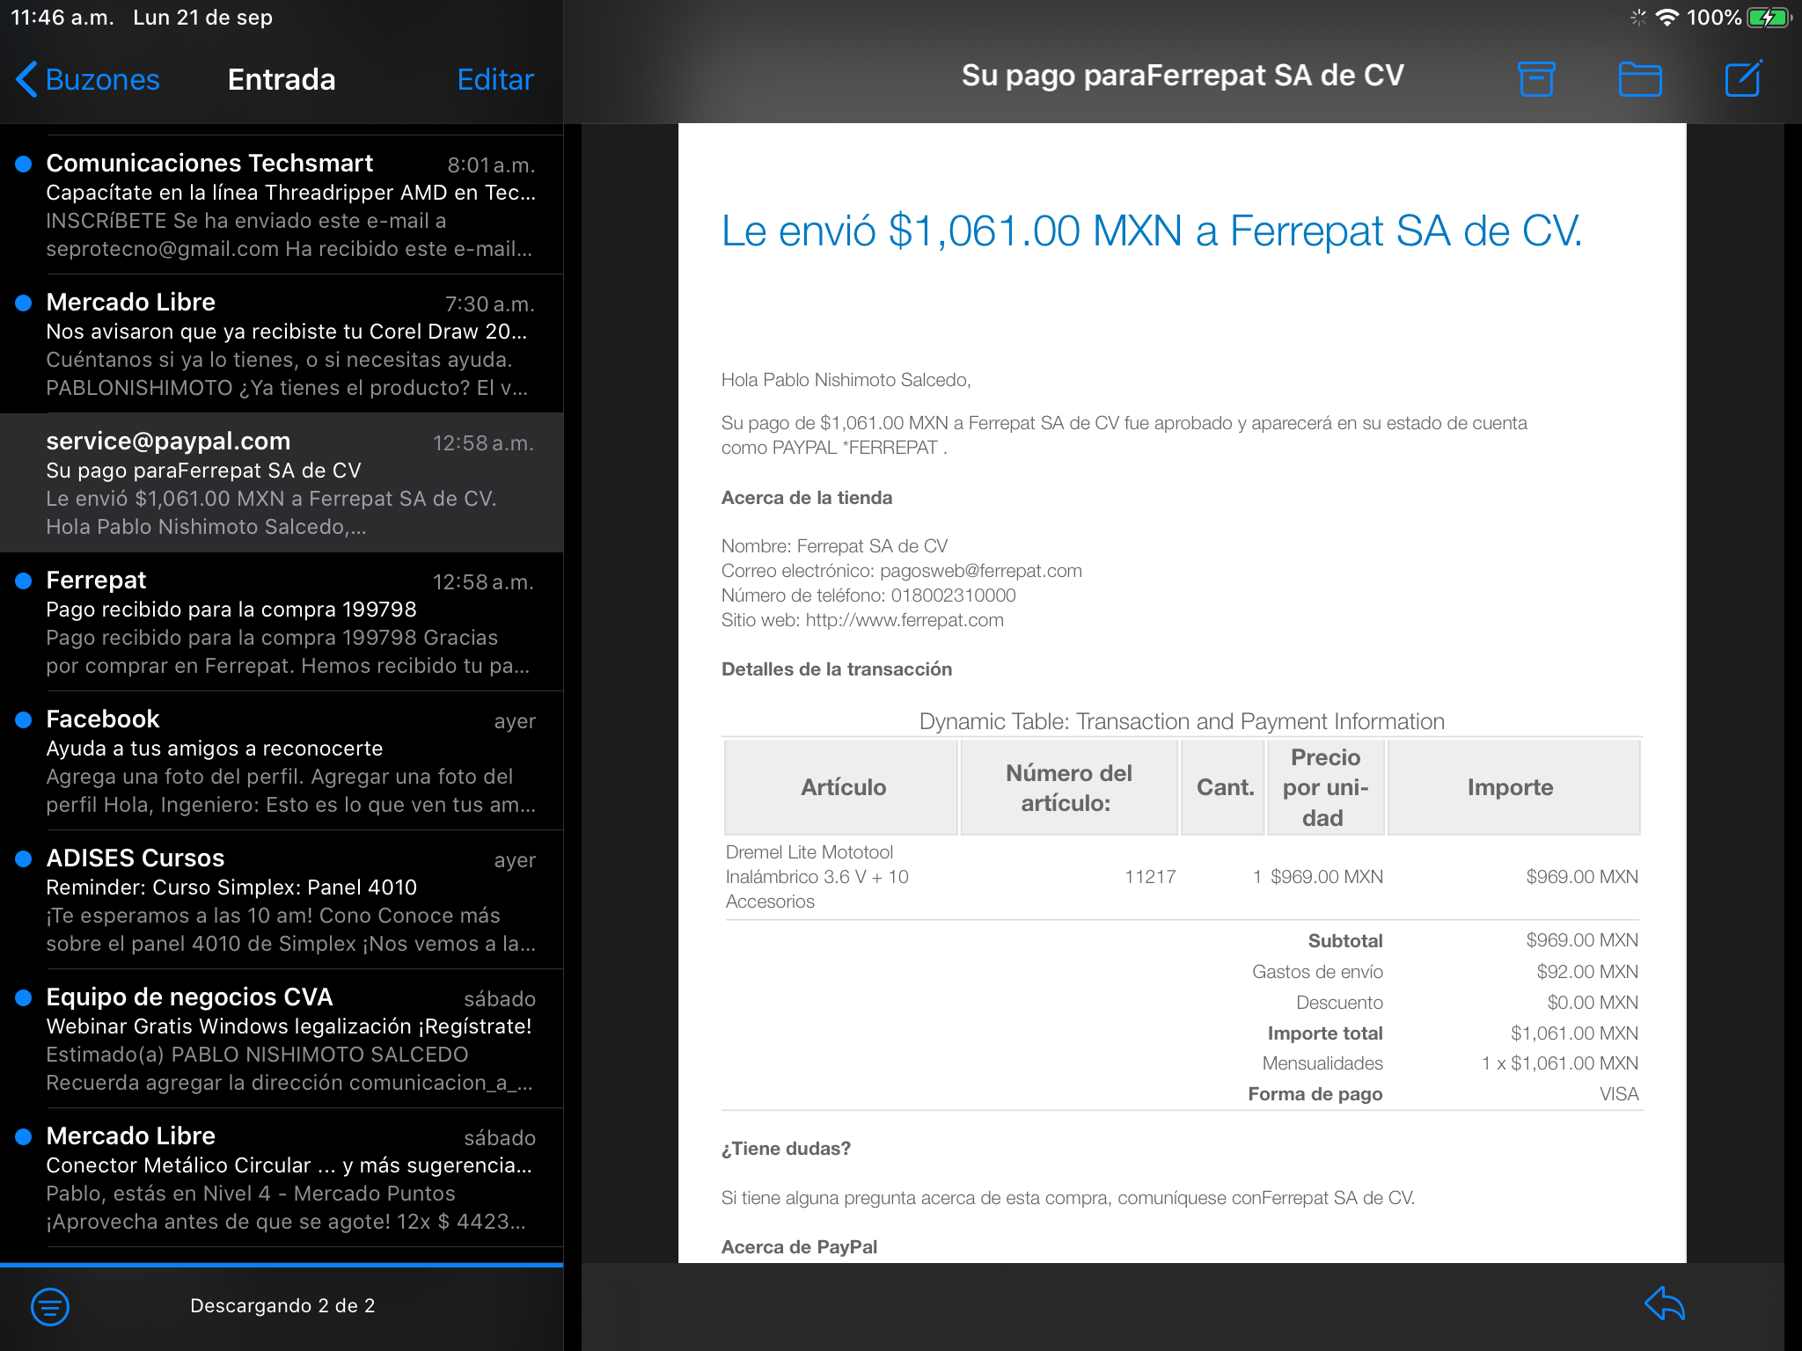Tap Importe total $1,061.00 MXN value
The height and width of the screenshot is (1351, 1802).
1574,1033
